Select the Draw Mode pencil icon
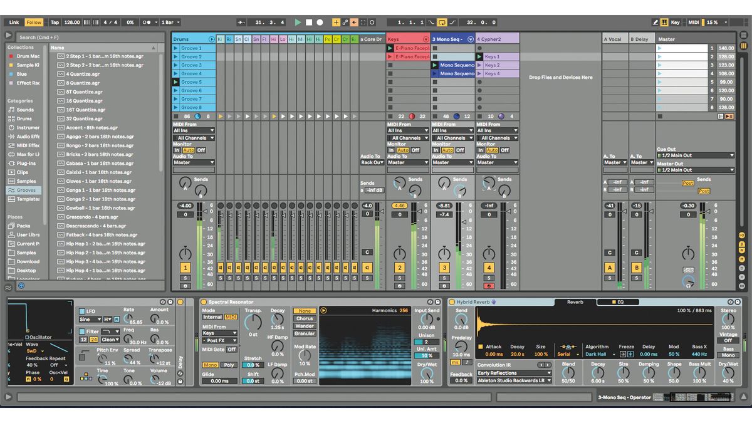Viewport: 752px width, 423px height. pyautogui.click(x=655, y=22)
